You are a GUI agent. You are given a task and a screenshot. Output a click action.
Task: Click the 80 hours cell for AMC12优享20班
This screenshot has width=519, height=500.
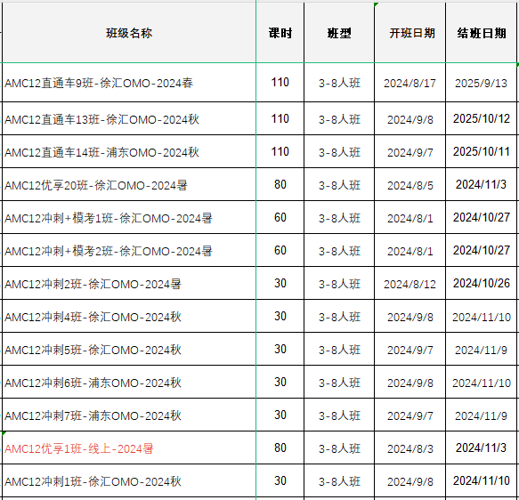280,184
